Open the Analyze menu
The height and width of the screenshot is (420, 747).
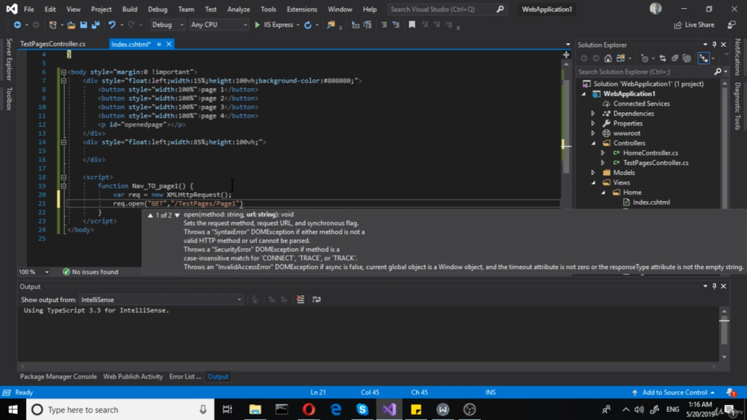coord(239,9)
